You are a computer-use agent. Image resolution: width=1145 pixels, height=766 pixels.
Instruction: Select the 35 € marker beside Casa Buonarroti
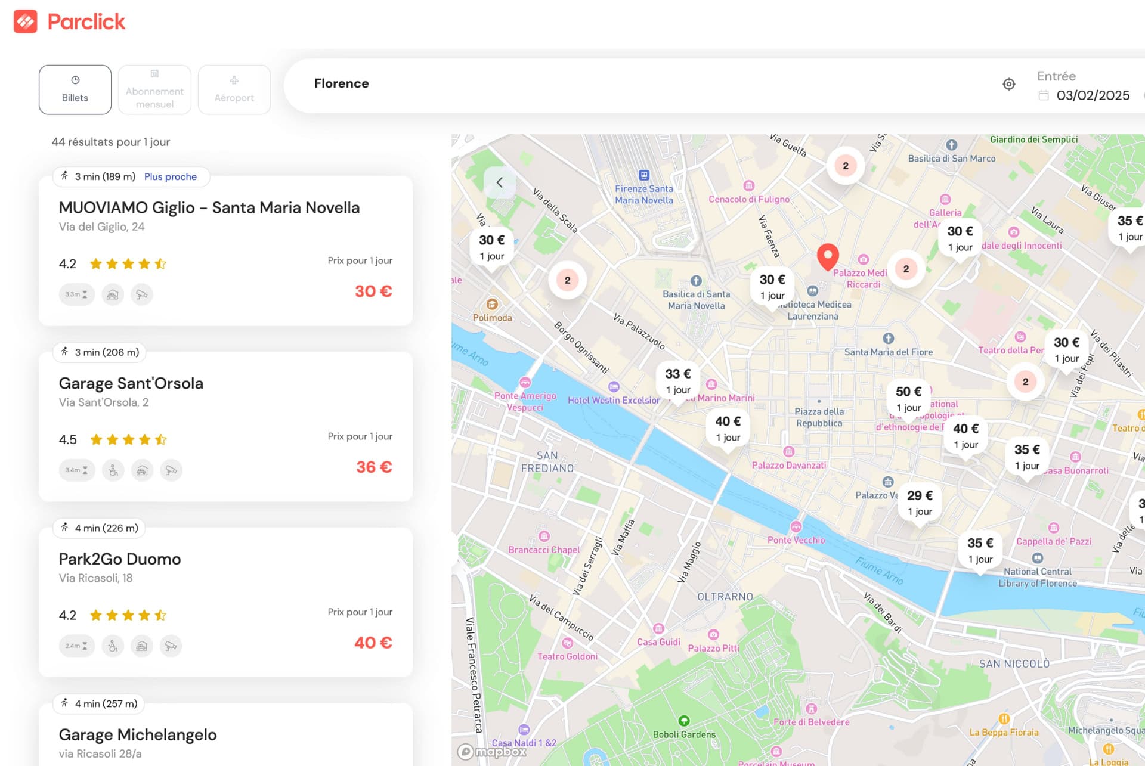coord(1027,457)
